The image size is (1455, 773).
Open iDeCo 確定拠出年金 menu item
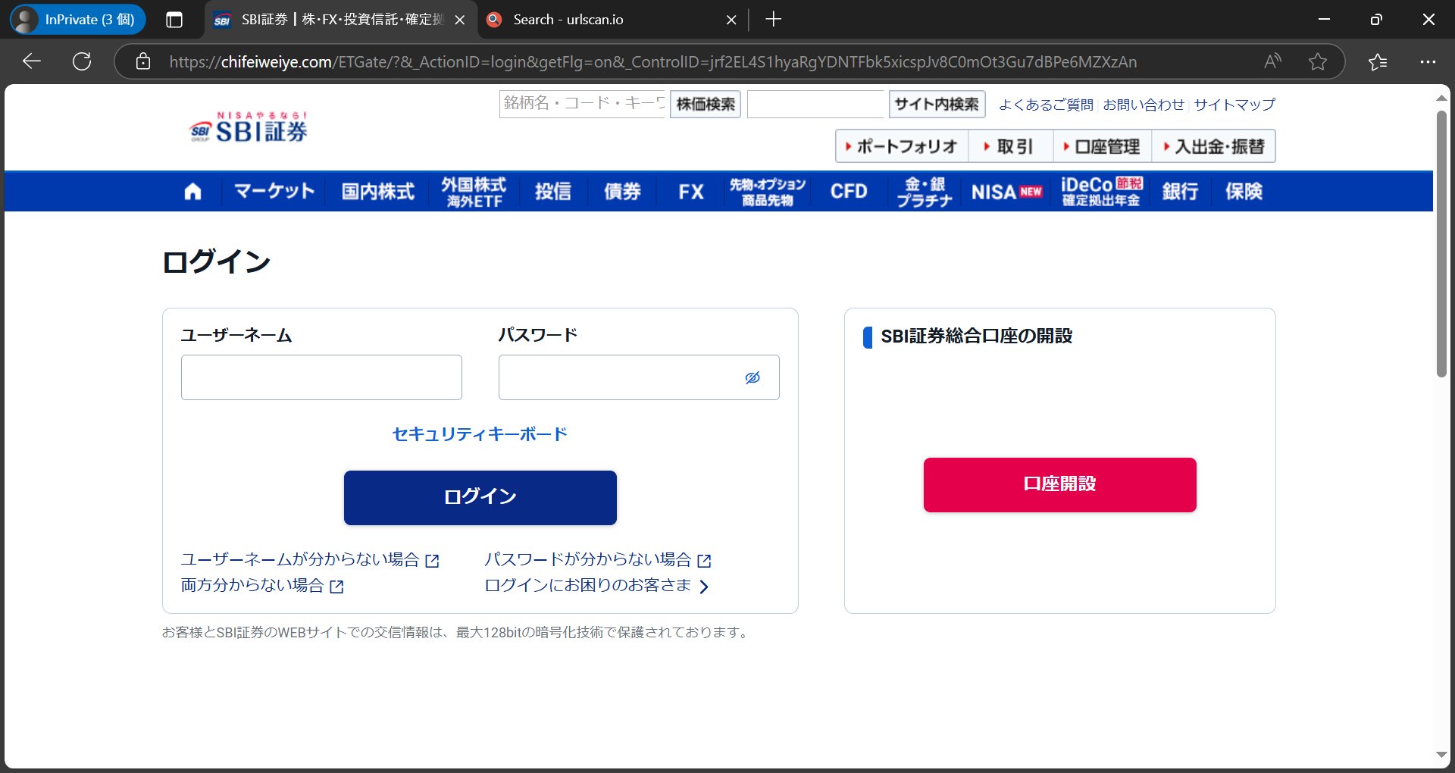(x=1101, y=192)
